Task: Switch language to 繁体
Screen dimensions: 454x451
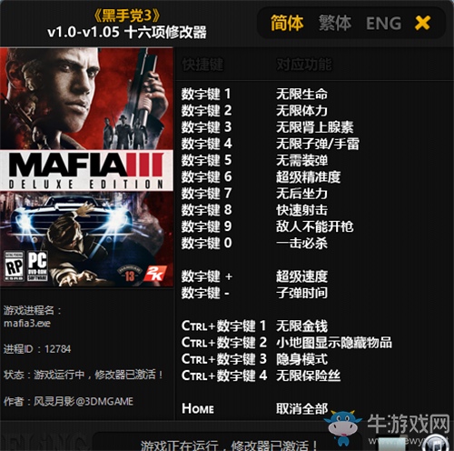Action: click(x=335, y=23)
